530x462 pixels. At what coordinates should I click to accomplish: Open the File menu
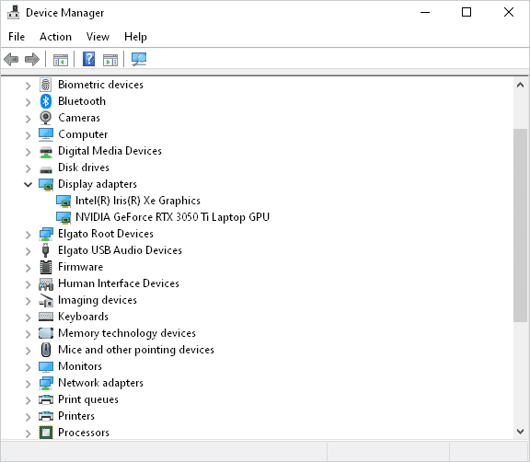pos(17,37)
